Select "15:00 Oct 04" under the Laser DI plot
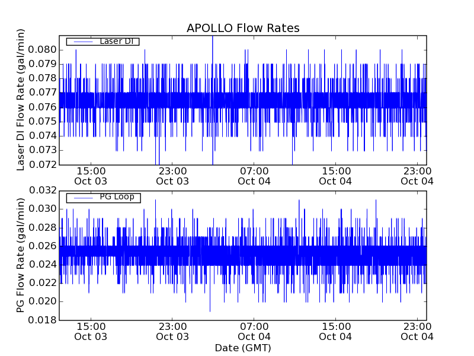474x356 pixels. (335, 176)
